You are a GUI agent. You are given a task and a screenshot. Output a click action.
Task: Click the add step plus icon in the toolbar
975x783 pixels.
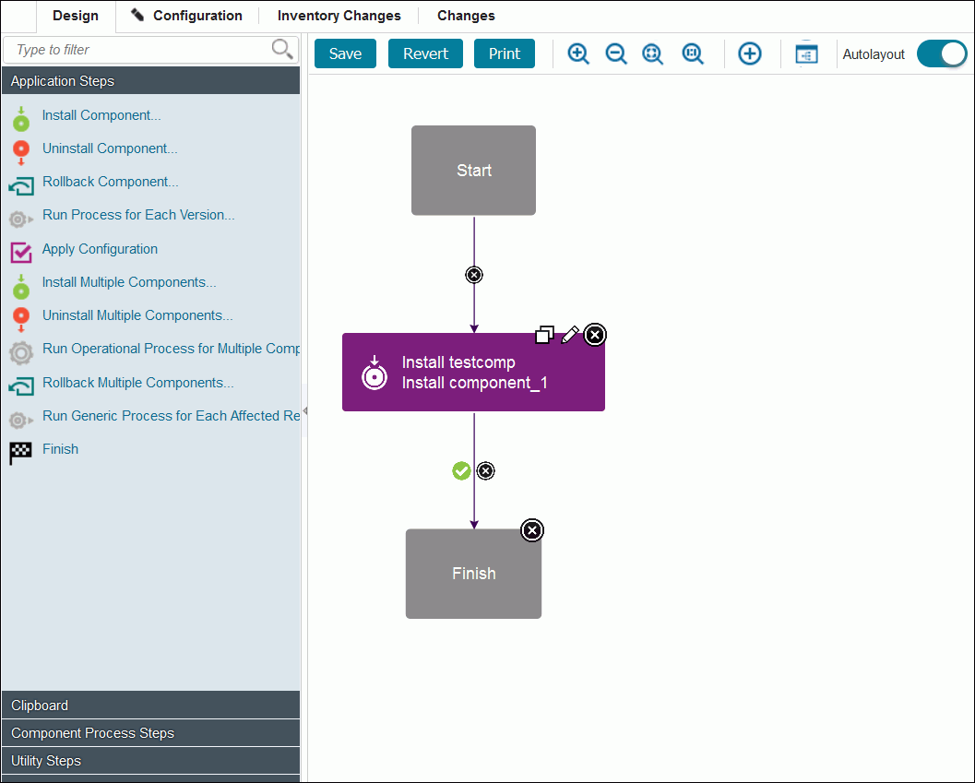[750, 53]
